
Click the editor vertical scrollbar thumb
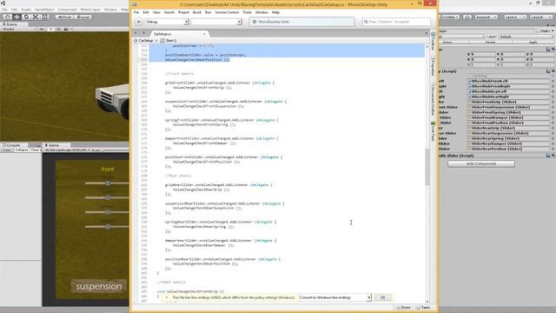click(x=427, y=167)
